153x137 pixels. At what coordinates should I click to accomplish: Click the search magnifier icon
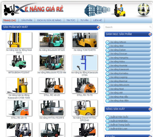coord(150,27)
